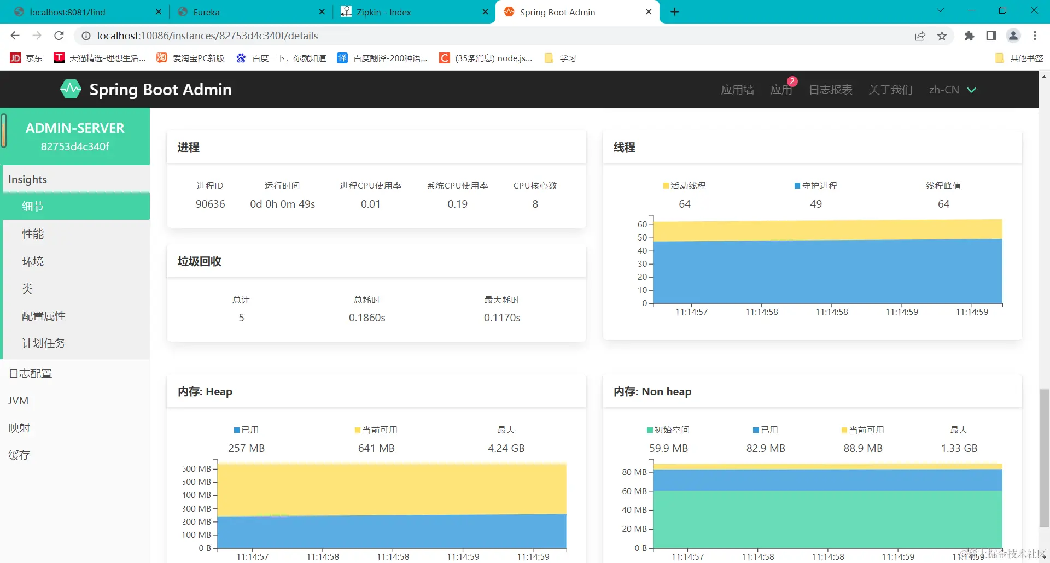Open the Chrome three-dot menu

point(1035,36)
